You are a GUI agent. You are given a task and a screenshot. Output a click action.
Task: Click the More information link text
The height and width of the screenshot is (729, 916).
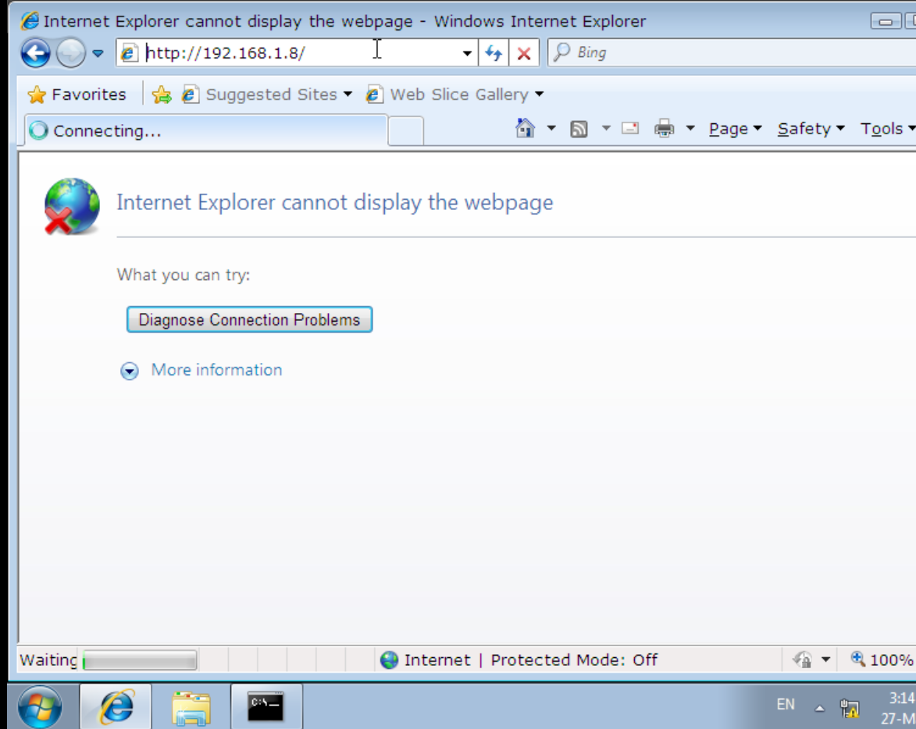coord(217,370)
